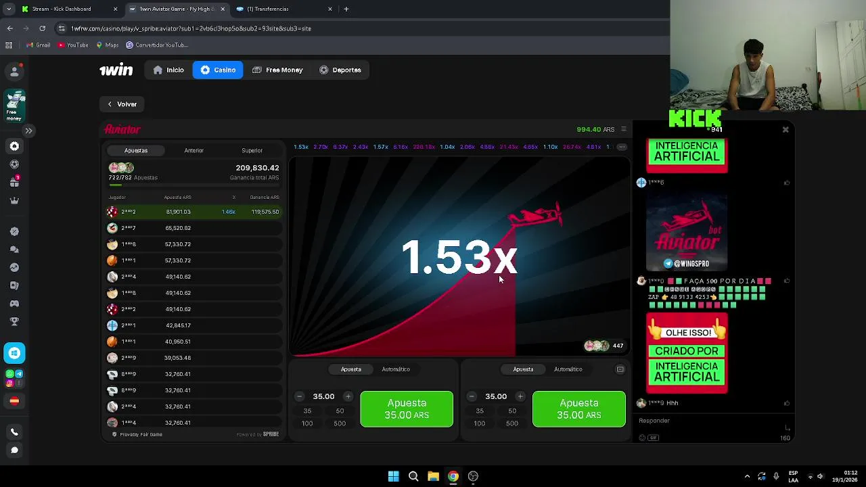
Task: Open the gift box bonuses icon
Action: click(x=14, y=182)
